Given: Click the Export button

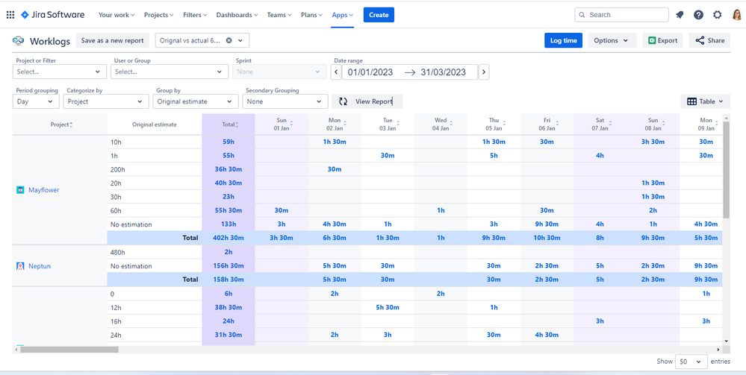Looking at the screenshot, I should click(662, 41).
